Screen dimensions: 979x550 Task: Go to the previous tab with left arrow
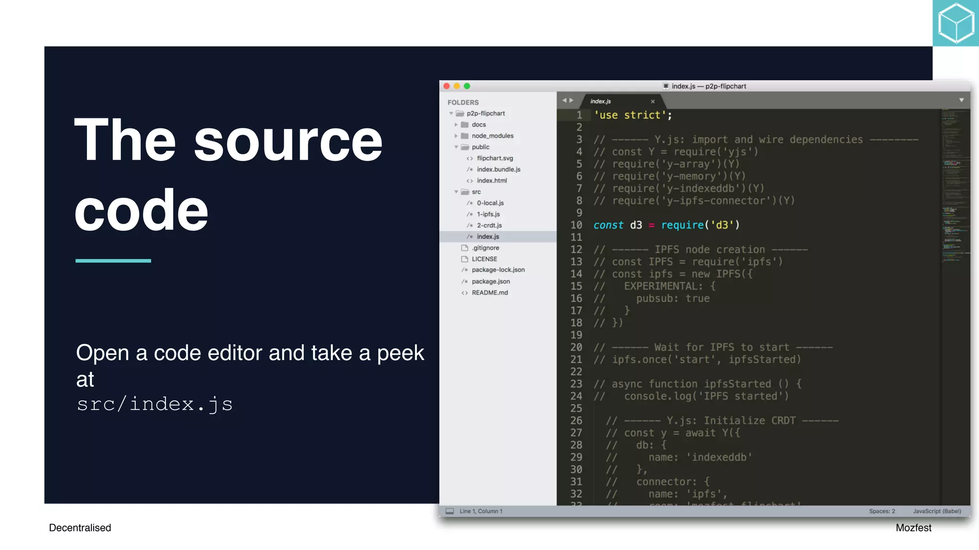tap(565, 100)
